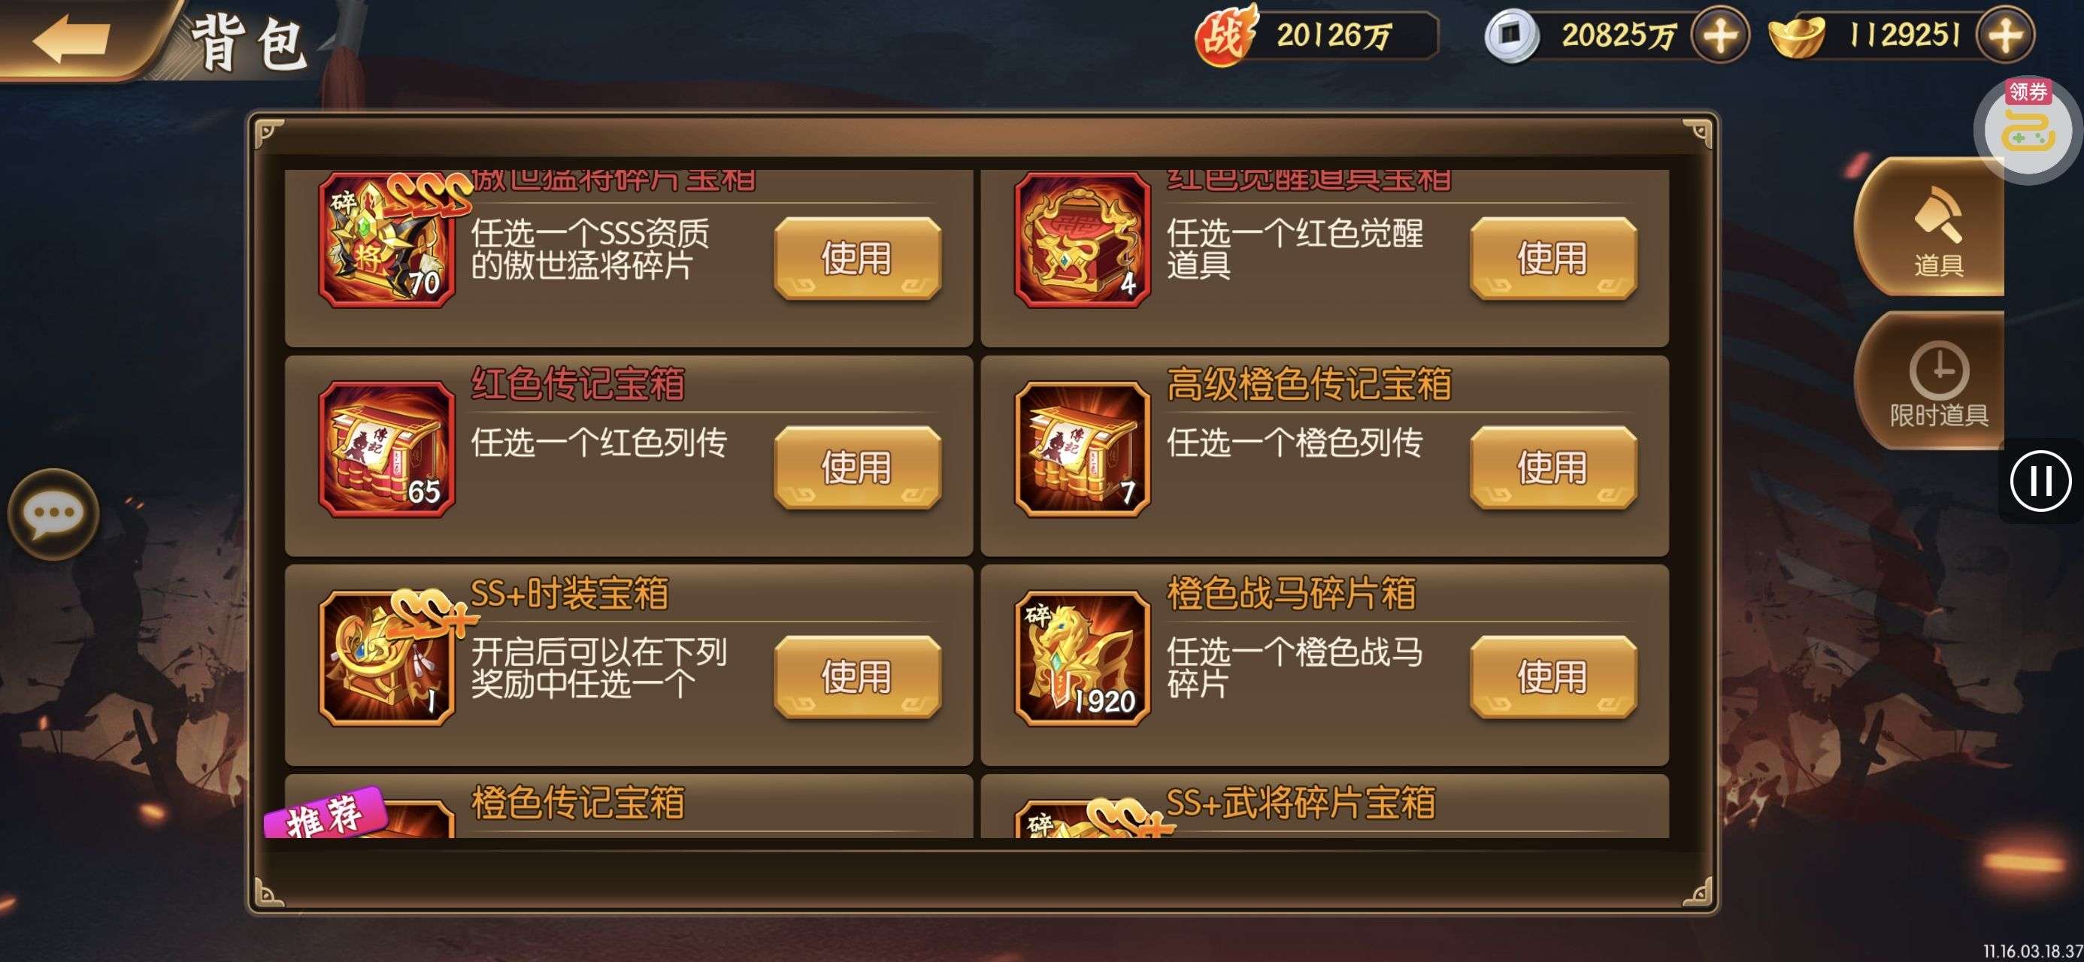Add silver coins with the plus icon

coord(1719,35)
